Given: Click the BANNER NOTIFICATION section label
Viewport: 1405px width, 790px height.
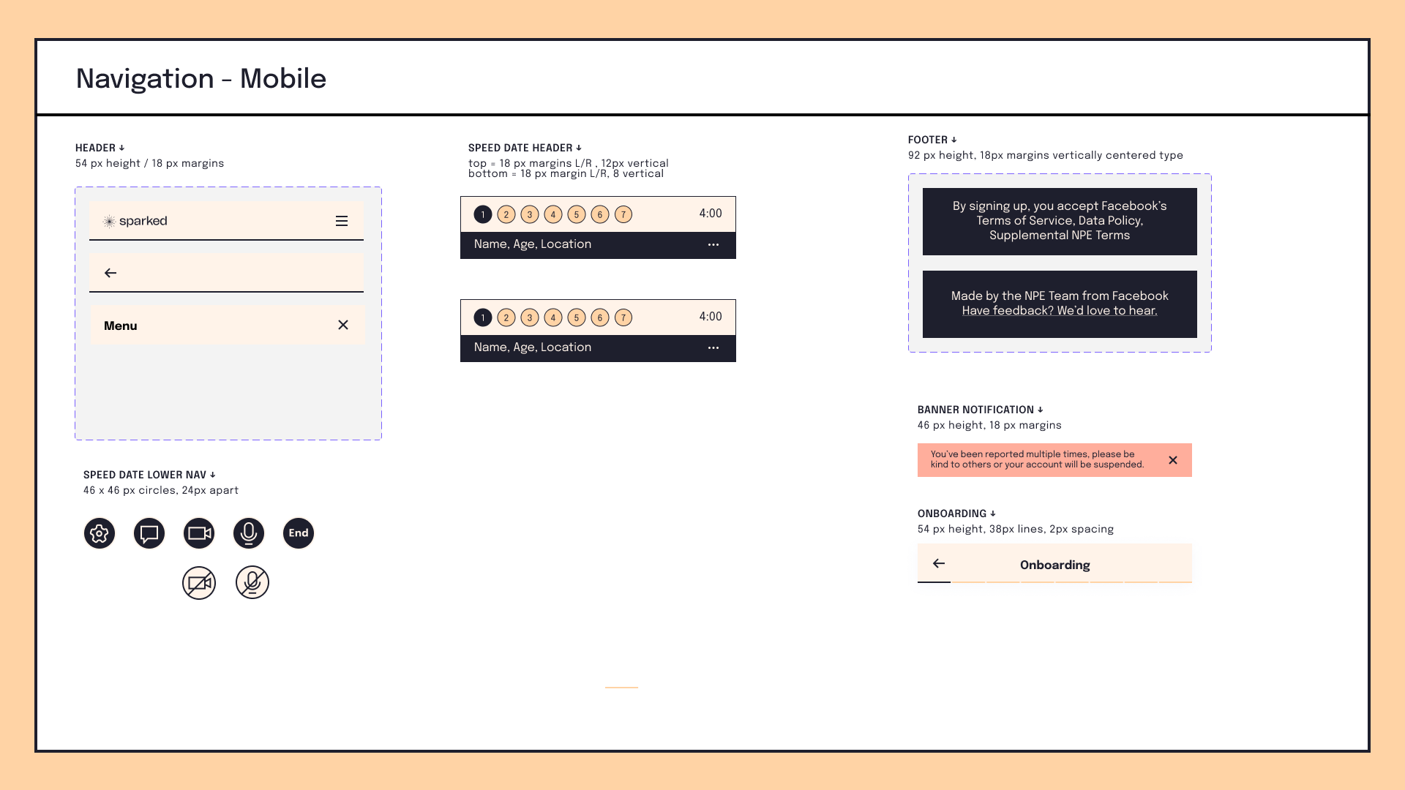Looking at the screenshot, I should click(x=981, y=410).
